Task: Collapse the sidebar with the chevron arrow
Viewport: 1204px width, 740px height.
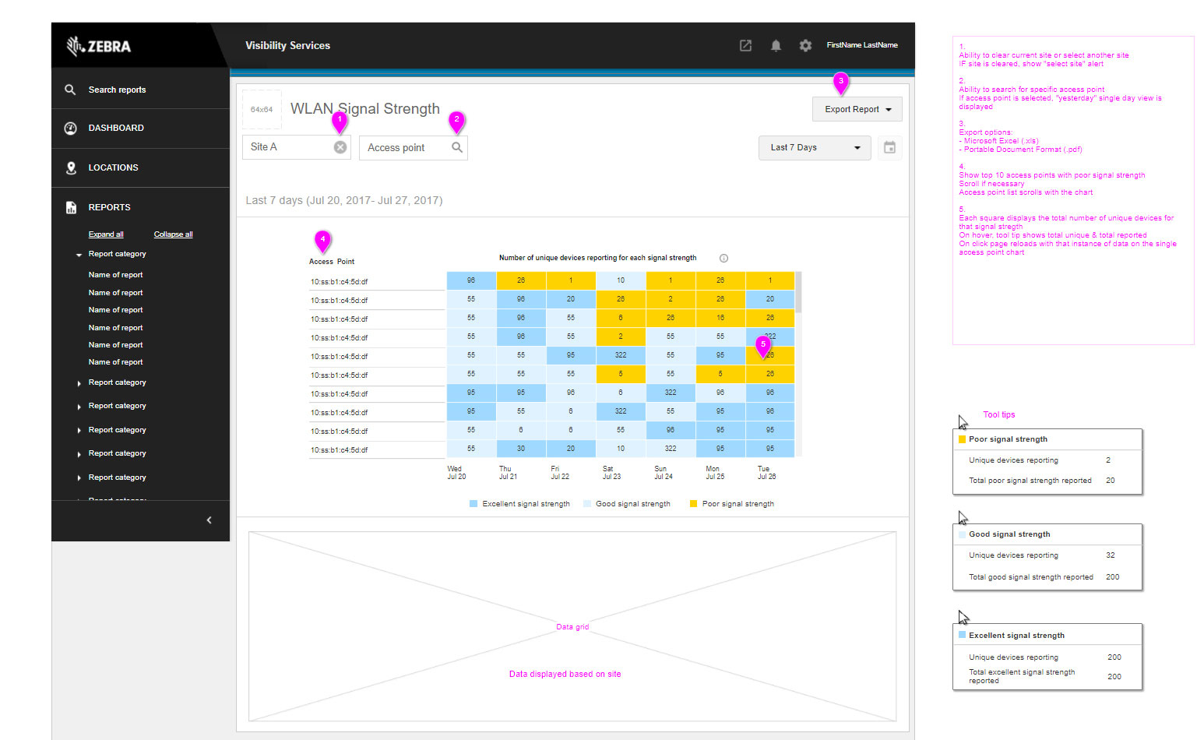Action: [209, 520]
